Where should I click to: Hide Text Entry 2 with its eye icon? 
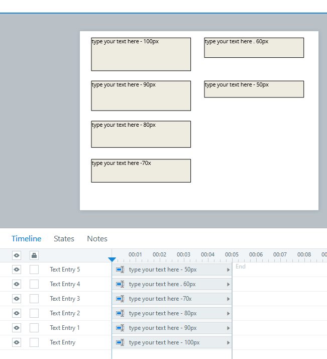17,313
